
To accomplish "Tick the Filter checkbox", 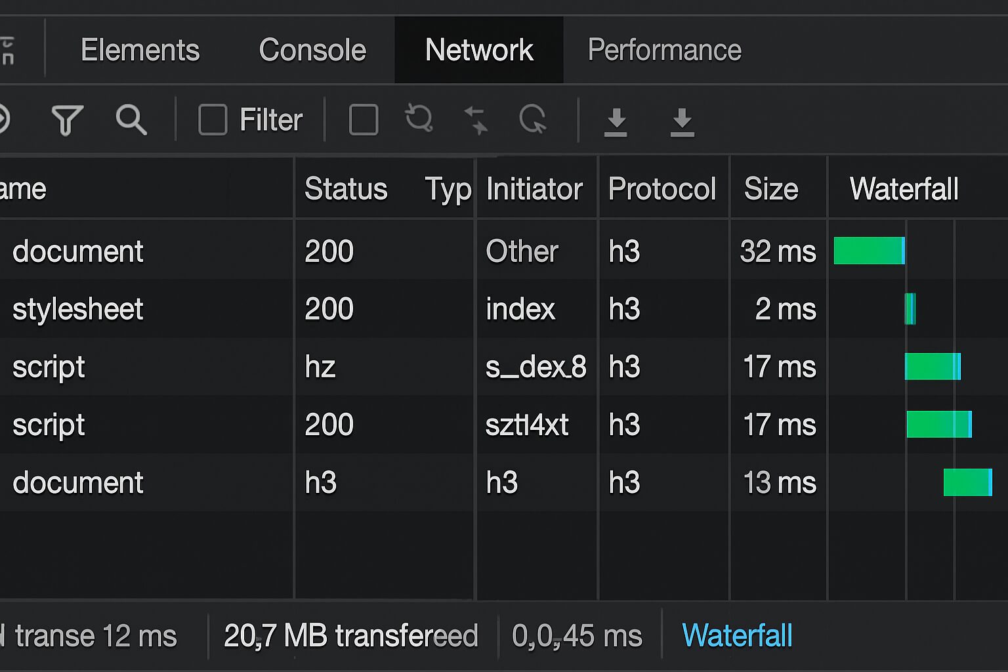I will click(213, 120).
